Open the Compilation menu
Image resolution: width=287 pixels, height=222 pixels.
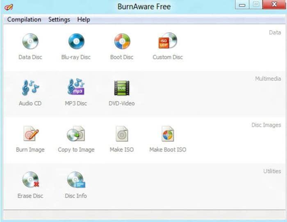point(24,19)
